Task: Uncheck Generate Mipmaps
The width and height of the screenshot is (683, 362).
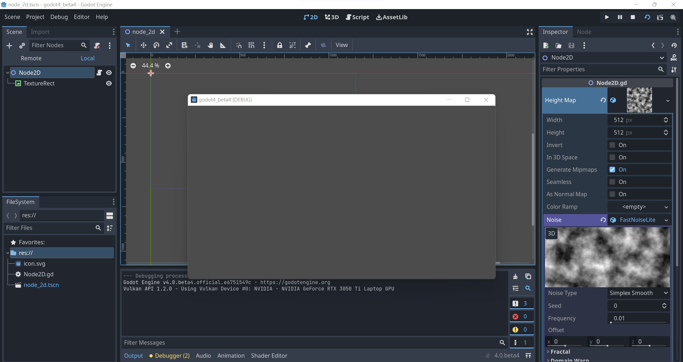Action: point(612,170)
